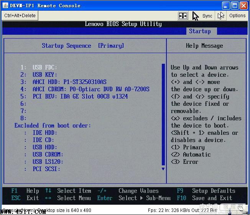Click the single cursor mode icon
Screen dimensions: 250x215
[221, 16]
